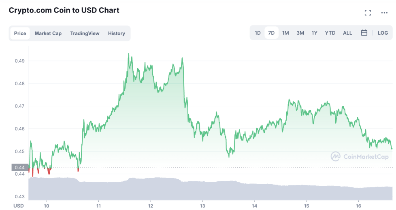The height and width of the screenshot is (210, 396).
Task: Select the 1M time range
Action: [x=285, y=33]
